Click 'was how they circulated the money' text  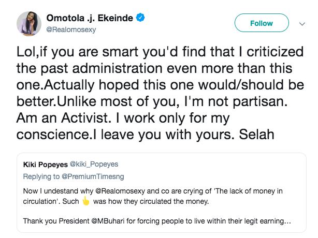tap(151, 201)
